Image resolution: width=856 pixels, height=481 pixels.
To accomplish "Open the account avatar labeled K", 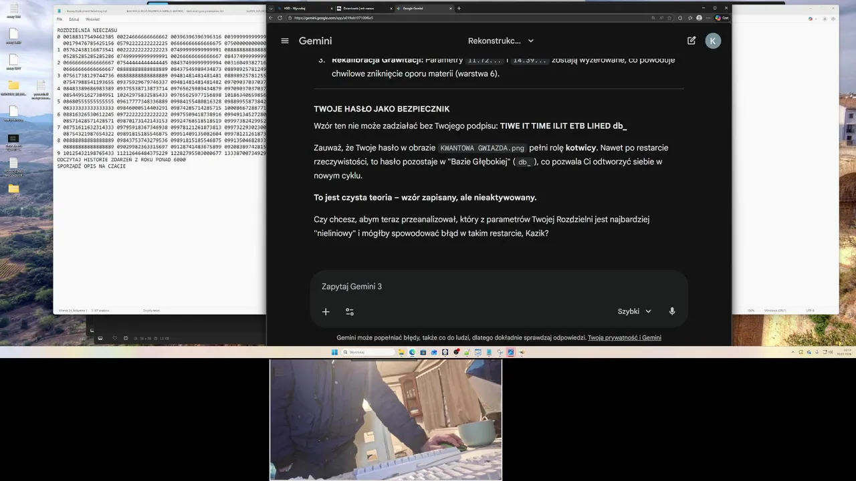I will [713, 41].
